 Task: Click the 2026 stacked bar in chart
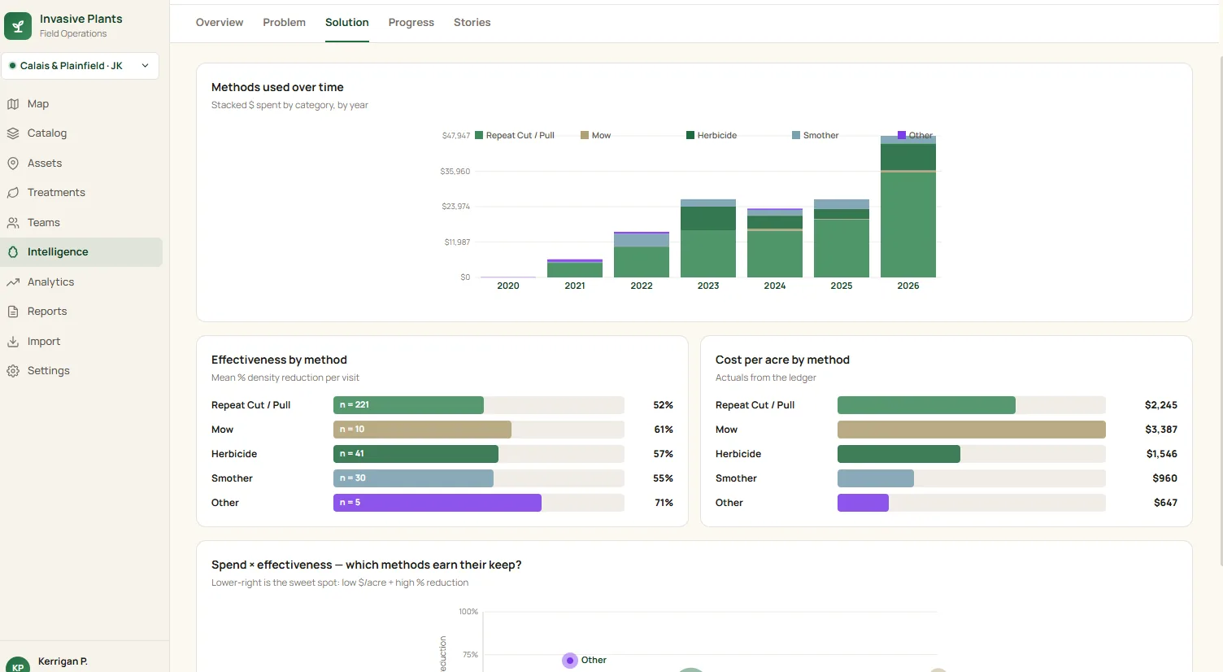[908, 207]
